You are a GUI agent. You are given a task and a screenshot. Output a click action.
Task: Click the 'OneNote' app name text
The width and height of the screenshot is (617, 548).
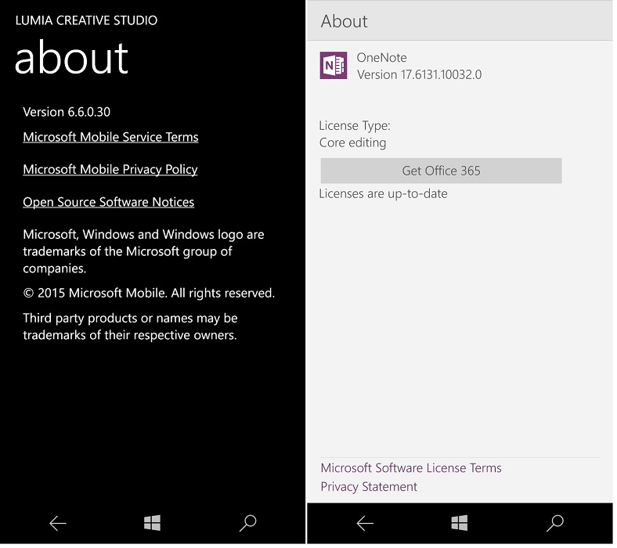point(381,58)
